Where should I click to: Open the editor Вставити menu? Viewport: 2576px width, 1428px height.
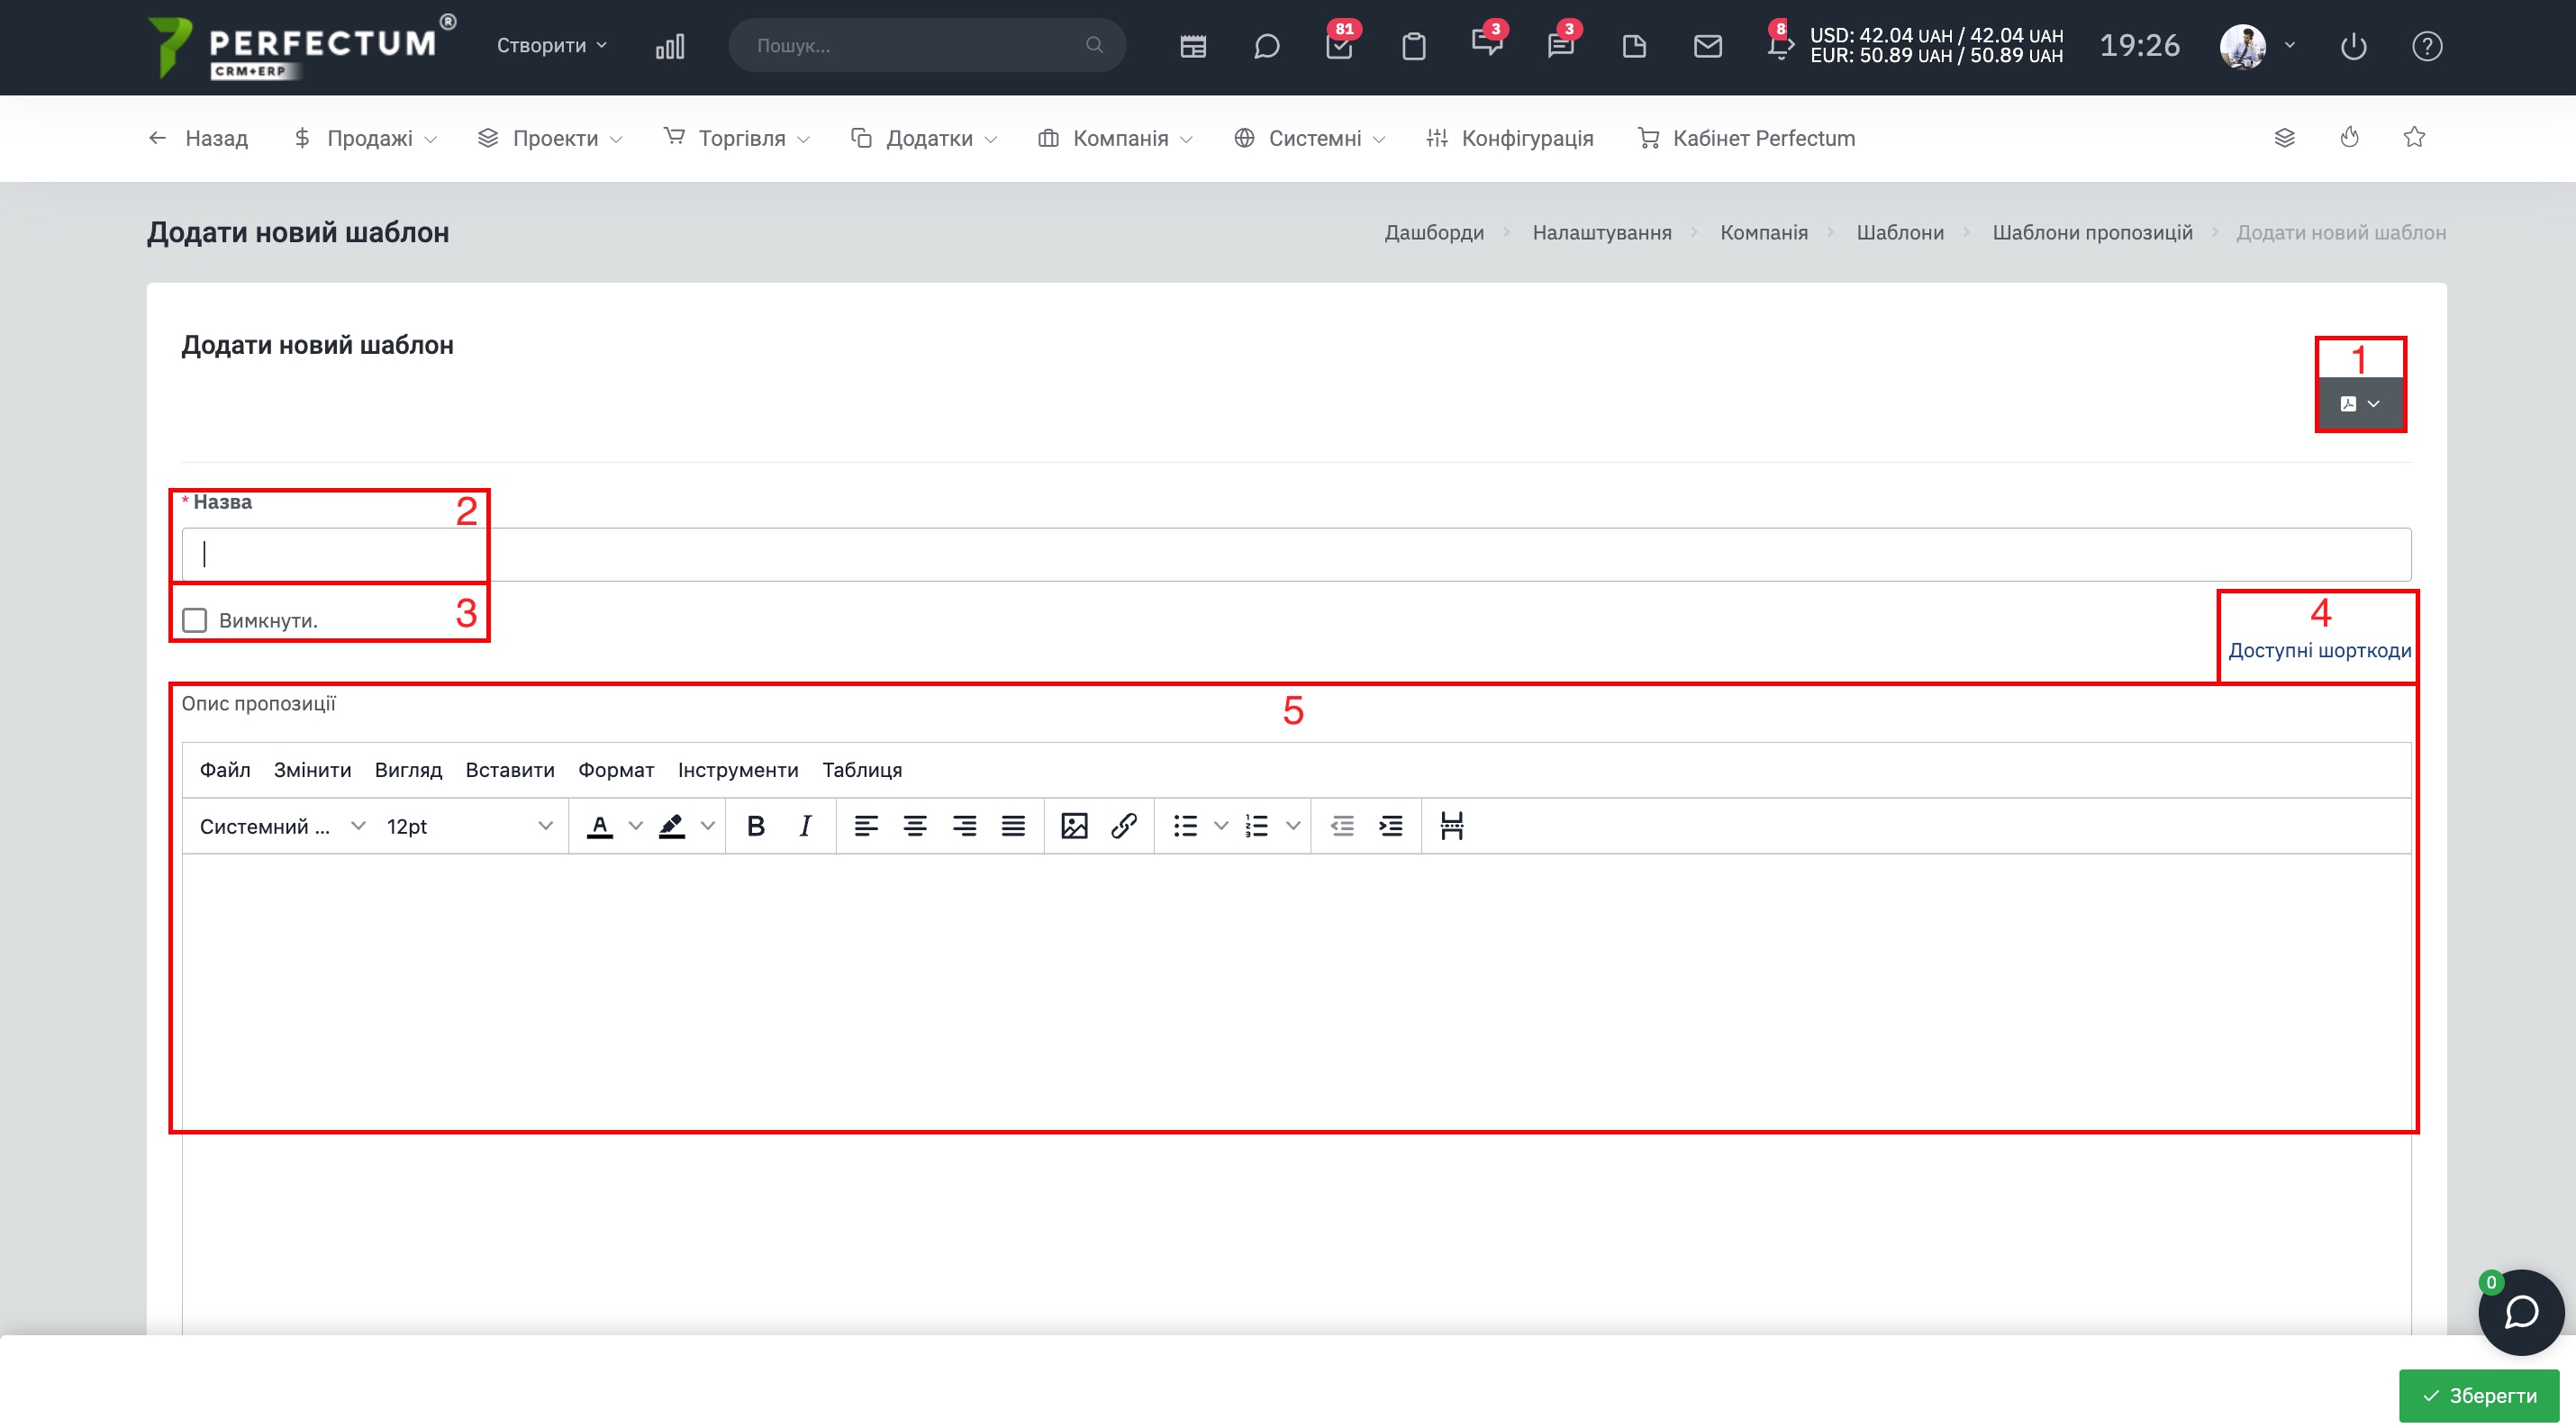(510, 770)
